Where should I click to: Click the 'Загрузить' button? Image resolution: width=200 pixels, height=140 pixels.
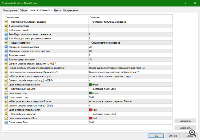(x=185, y=121)
